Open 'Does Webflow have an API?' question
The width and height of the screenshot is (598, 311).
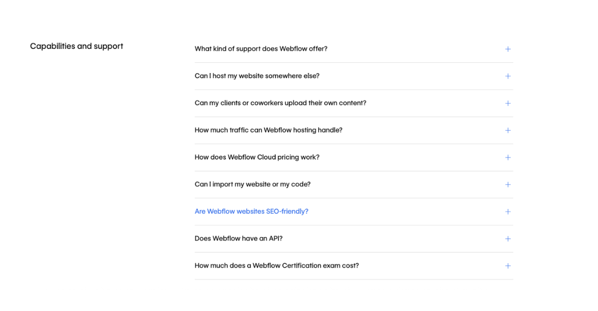click(238, 239)
